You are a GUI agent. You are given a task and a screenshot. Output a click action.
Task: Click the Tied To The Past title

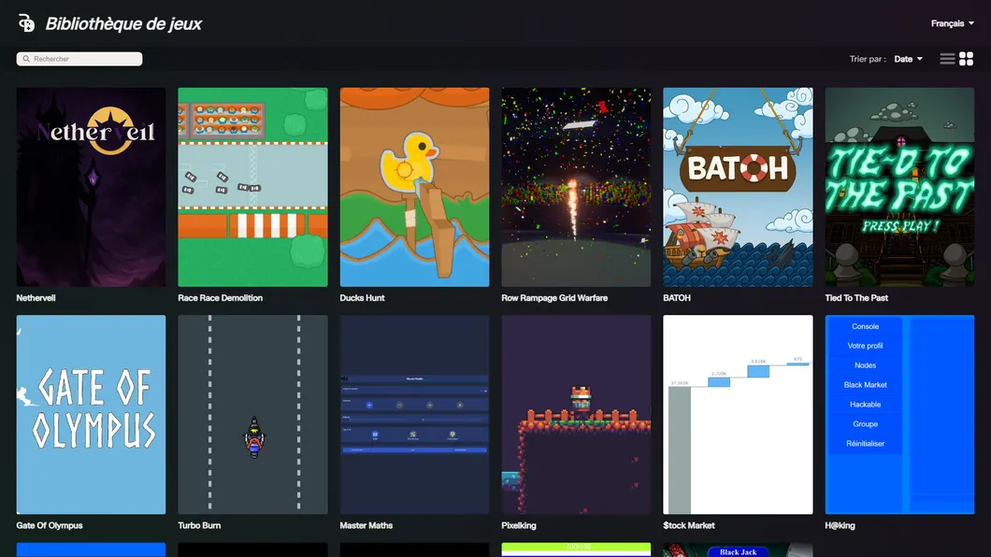coord(856,298)
